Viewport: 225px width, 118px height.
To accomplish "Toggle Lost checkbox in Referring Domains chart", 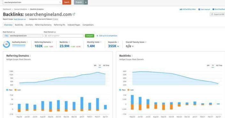I will [15, 90].
